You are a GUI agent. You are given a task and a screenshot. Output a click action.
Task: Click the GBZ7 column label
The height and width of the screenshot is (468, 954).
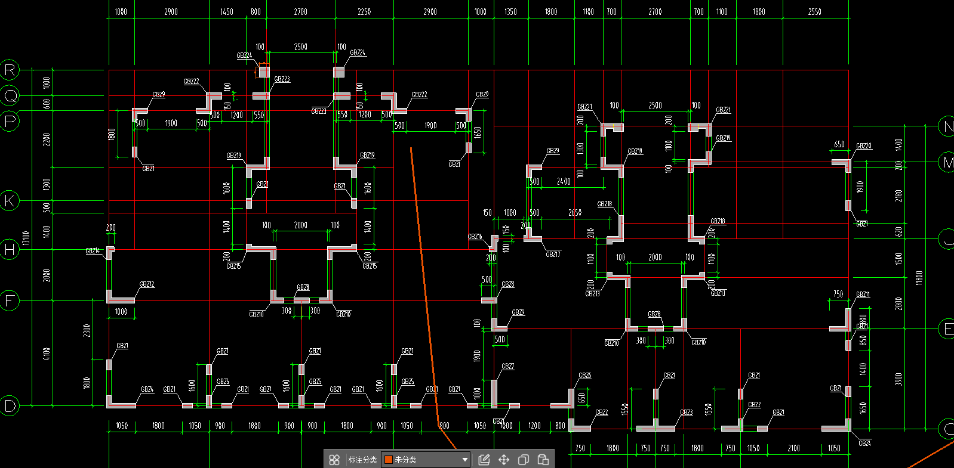[507, 366]
